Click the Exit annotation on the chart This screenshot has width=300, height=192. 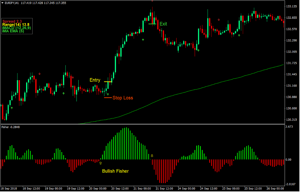pos(163,24)
